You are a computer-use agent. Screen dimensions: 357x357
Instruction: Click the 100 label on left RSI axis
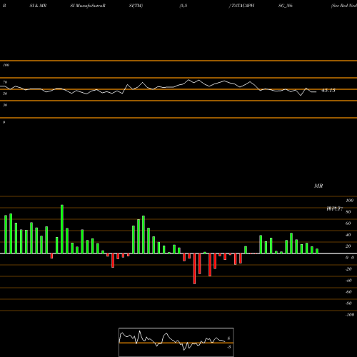(x=6, y=65)
